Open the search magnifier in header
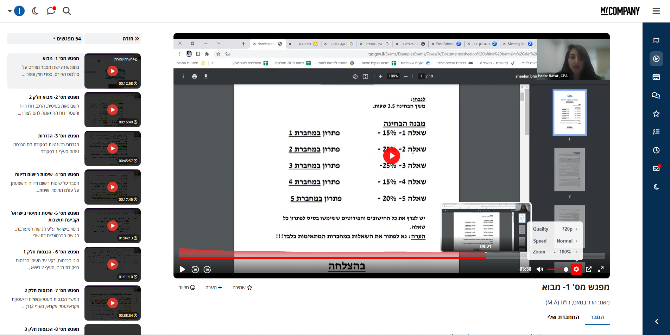670x335 pixels. pyautogui.click(x=67, y=11)
